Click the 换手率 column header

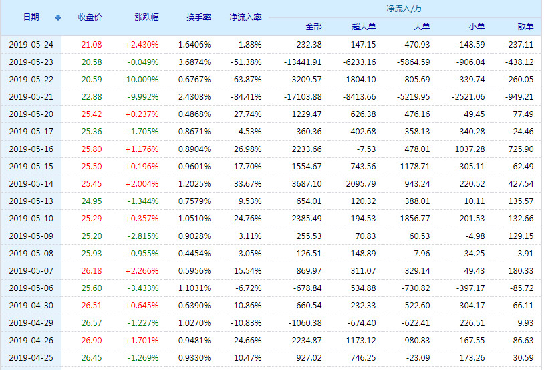click(198, 17)
